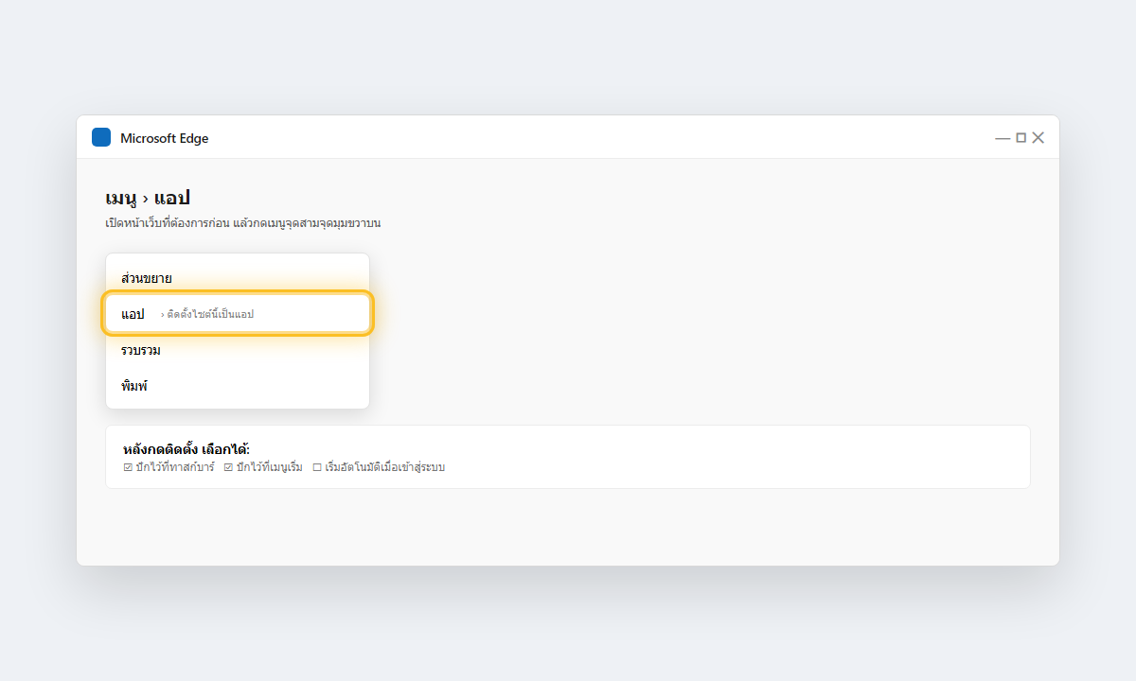1136x681 pixels.
Task: Click the Microsoft Edge title text
Action: click(x=164, y=138)
